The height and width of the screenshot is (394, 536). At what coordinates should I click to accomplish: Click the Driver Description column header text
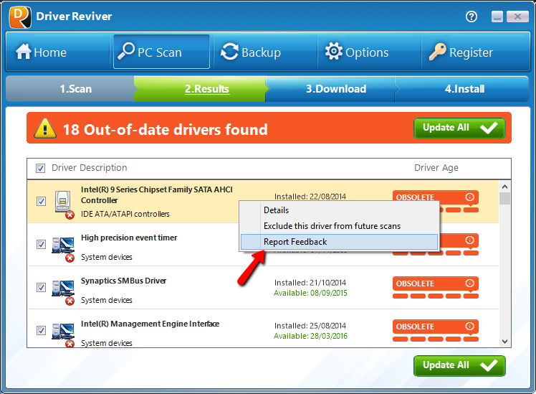tap(90, 168)
